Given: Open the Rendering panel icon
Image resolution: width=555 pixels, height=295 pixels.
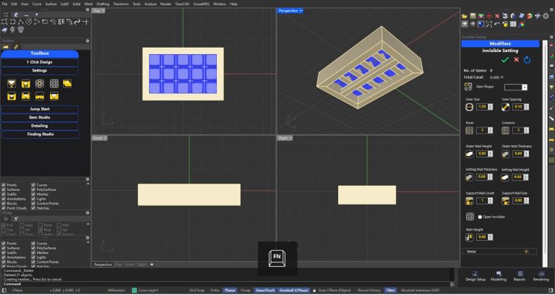Looking at the screenshot, I should (x=541, y=274).
